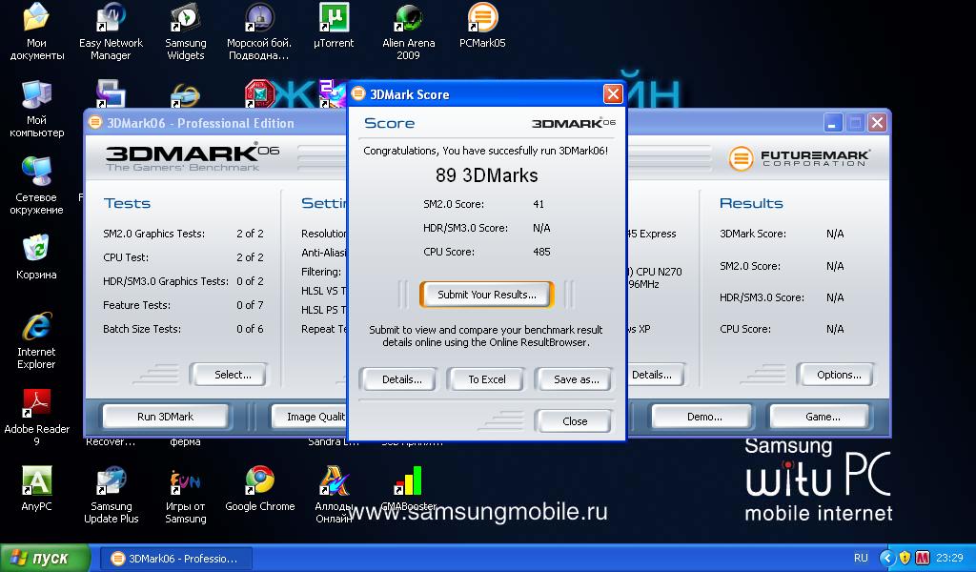The width and height of the screenshot is (976, 572).
Task: Switch to the 3DMark06 taskbar button
Action: tap(176, 559)
